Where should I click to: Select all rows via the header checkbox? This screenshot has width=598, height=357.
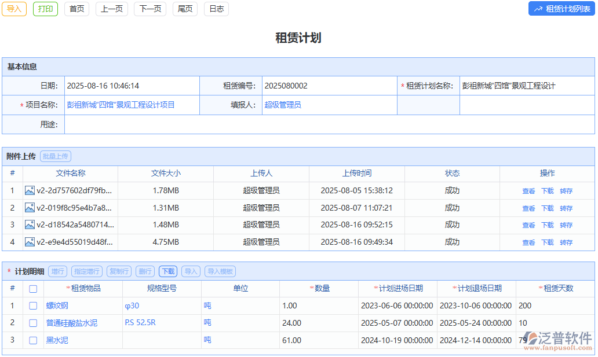[x=33, y=288]
